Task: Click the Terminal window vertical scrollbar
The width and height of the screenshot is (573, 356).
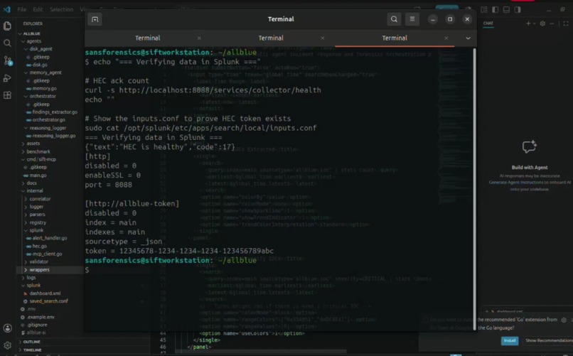Action: click(474, 189)
